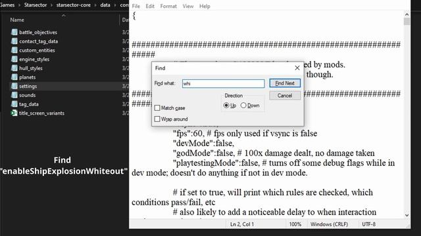This screenshot has height=236, width=421.
Task: Close the Find dialog with X
Action: (297, 68)
